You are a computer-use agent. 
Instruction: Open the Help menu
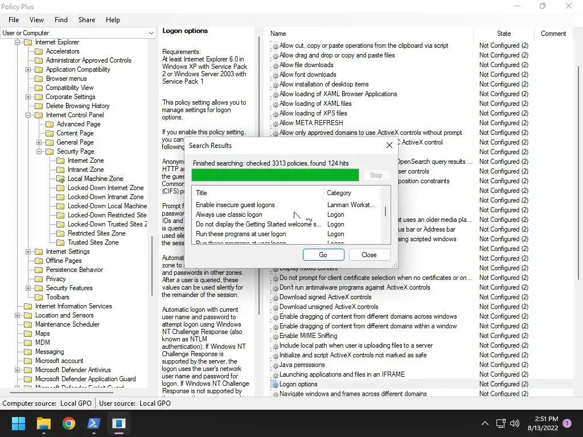pos(113,20)
